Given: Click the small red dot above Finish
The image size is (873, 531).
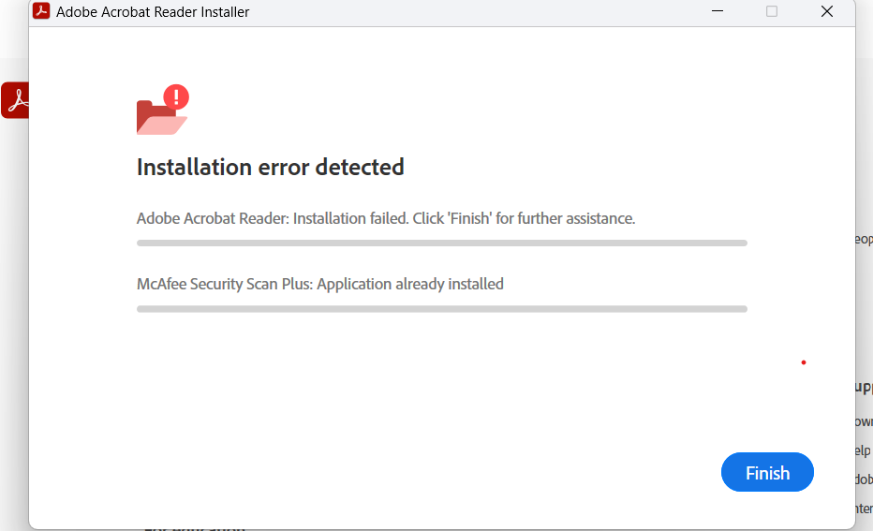Looking at the screenshot, I should point(803,362).
